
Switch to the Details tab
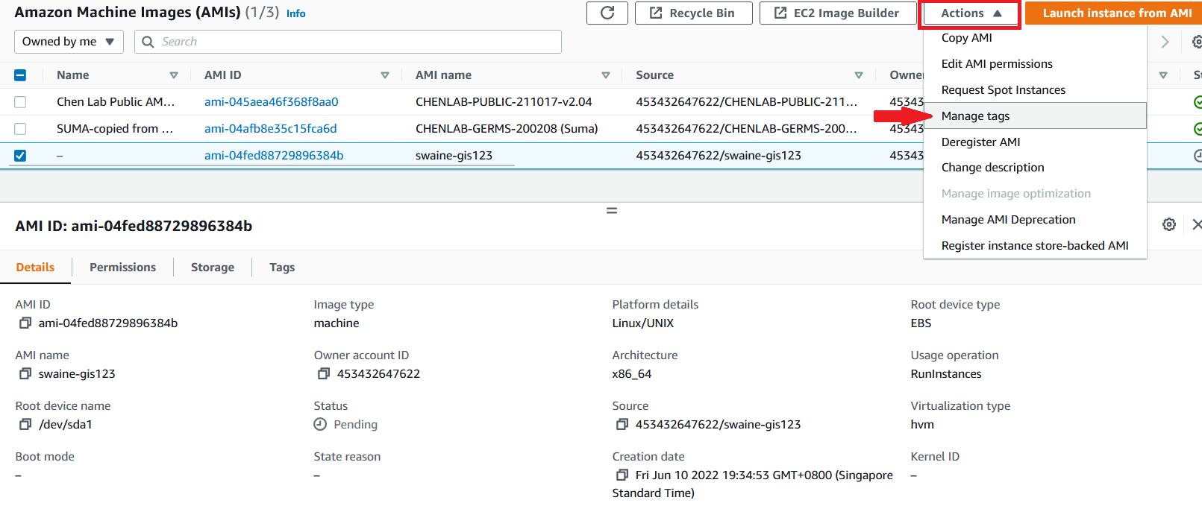pyautogui.click(x=35, y=267)
